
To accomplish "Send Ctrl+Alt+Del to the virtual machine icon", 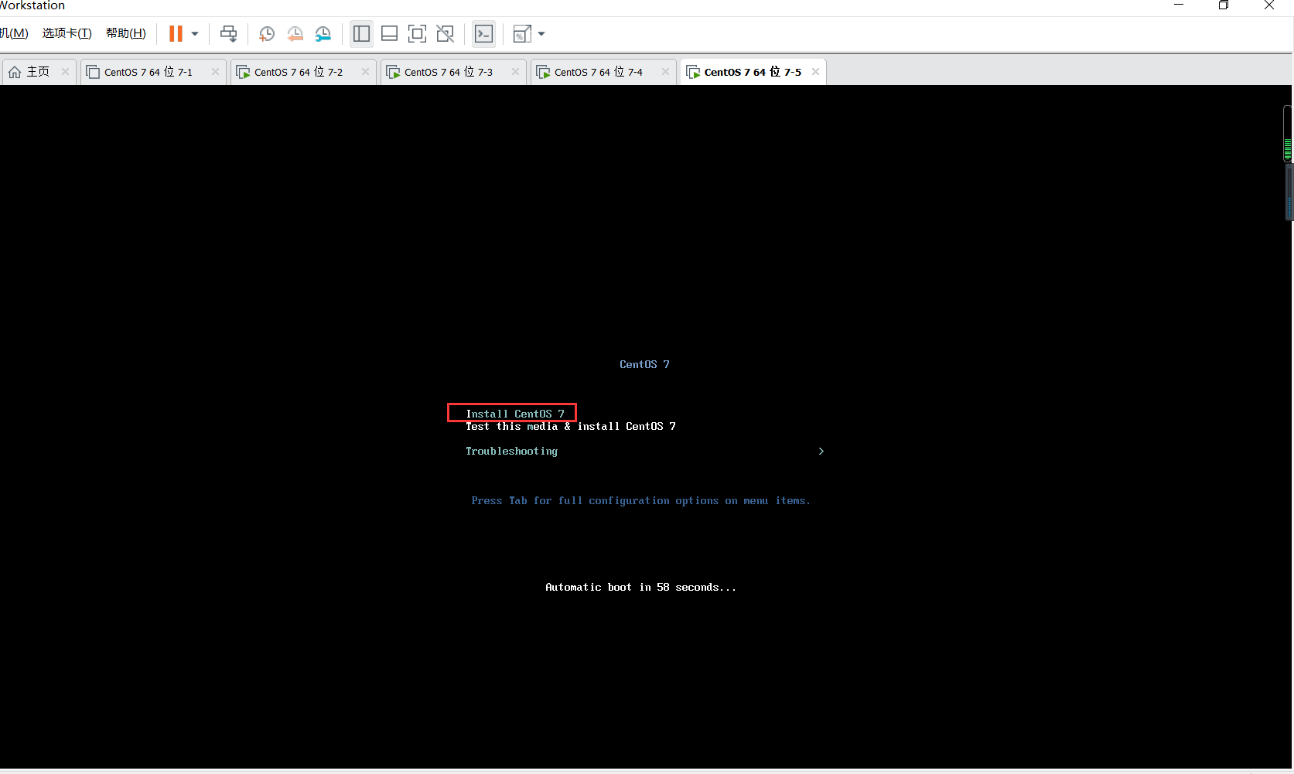I will (x=229, y=33).
